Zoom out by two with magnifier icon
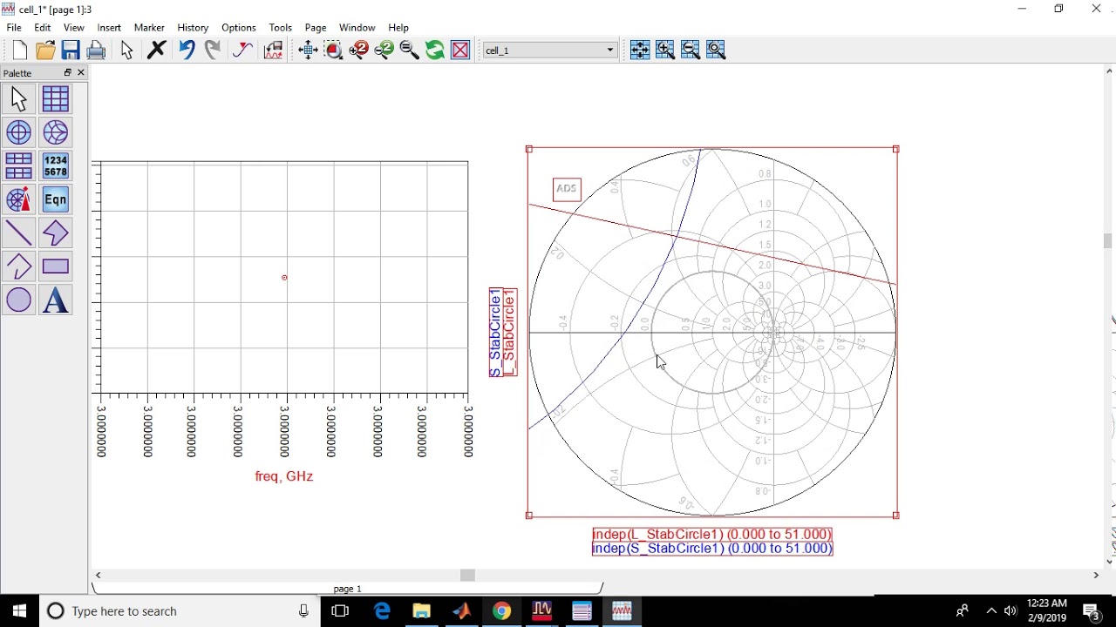Viewport: 1116px width, 627px height. (384, 51)
